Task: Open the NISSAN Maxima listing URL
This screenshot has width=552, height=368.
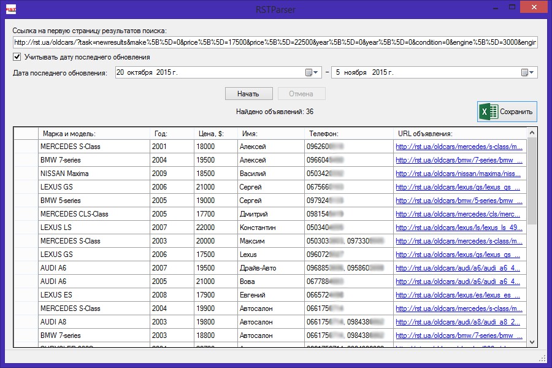Action: click(458, 174)
